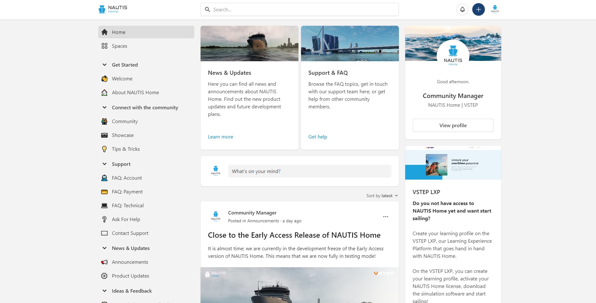Click the Community Manager name in profile card

(x=453, y=96)
